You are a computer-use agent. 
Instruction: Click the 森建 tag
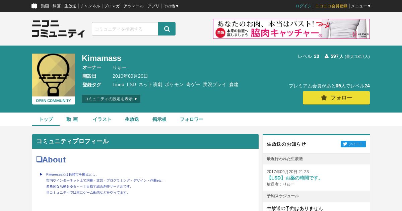click(234, 85)
